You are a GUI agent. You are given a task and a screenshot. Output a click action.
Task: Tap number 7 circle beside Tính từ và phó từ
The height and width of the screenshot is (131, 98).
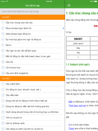pyautogui.click(x=3, y=118)
